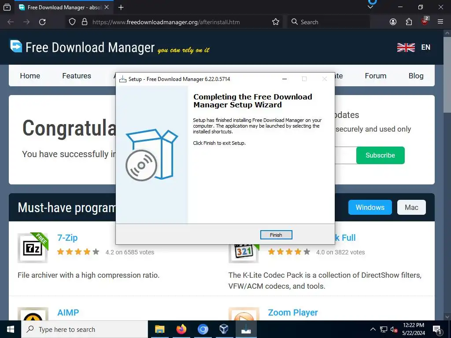Open the blue circle browser taskbar icon
451x338 pixels.
(x=203, y=329)
